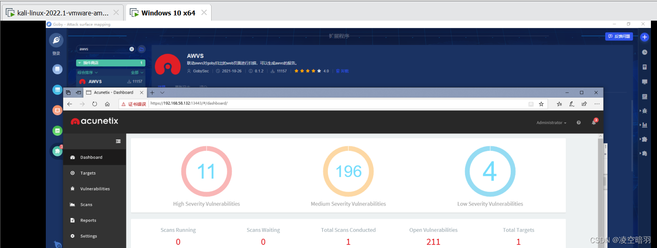
Task: Click the green chart sidebar icon in Goby
Action: click(57, 130)
